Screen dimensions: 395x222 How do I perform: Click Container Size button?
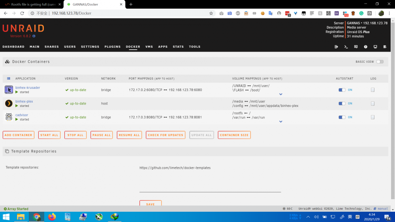(234, 135)
